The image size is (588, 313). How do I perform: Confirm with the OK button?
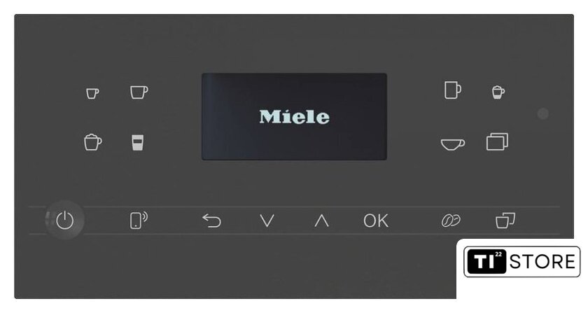(x=376, y=221)
